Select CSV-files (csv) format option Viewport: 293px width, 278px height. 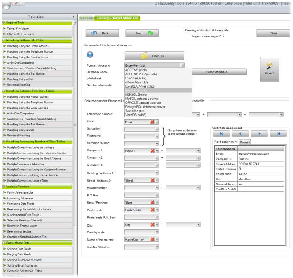(x=158, y=78)
